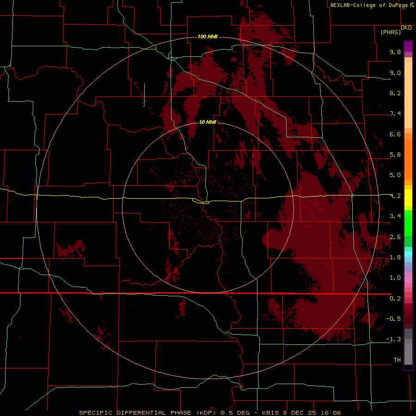Click the -1.3 legend value
The width and height of the screenshot is (416, 416).
coord(393,339)
